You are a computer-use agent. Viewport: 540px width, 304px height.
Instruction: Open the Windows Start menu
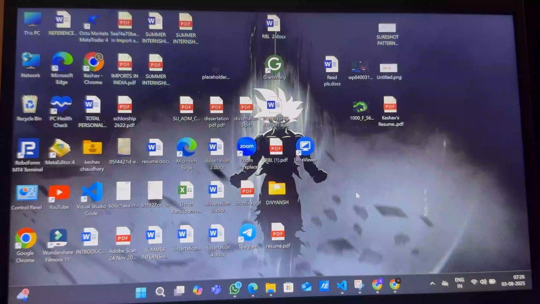141,292
